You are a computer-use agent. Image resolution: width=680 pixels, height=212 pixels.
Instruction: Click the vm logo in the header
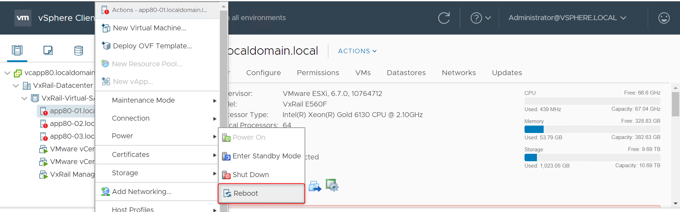(23, 18)
